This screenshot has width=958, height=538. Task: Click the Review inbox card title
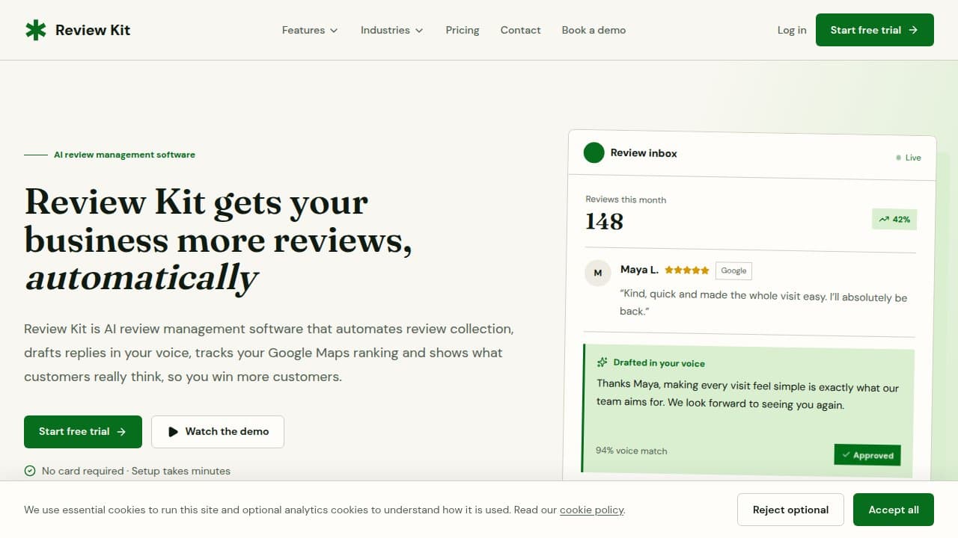coord(644,153)
